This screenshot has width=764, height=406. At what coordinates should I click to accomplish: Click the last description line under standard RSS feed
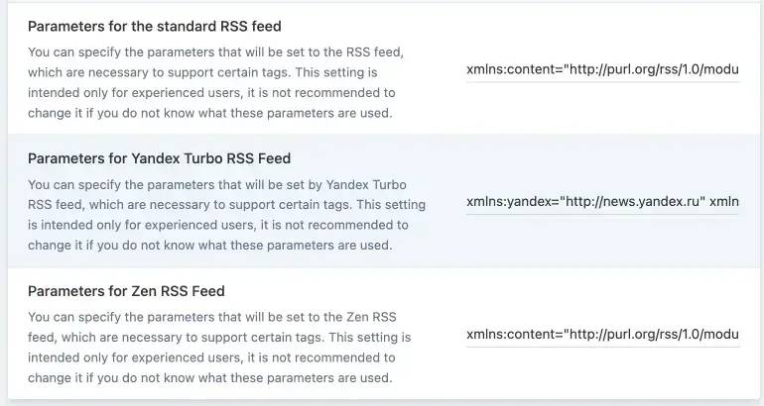(x=209, y=112)
